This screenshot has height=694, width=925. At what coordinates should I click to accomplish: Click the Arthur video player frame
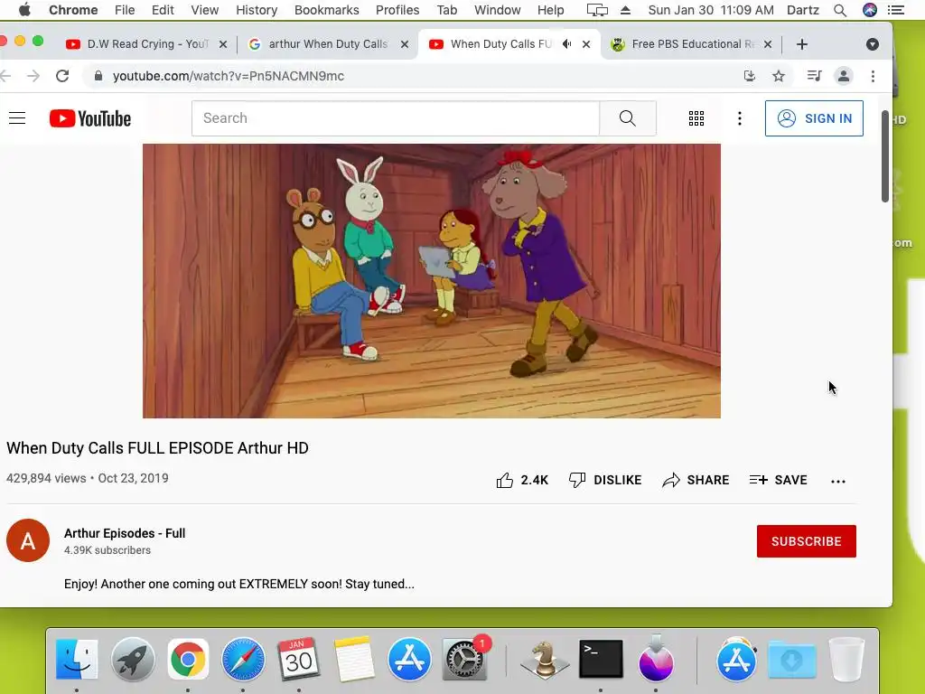pos(431,281)
